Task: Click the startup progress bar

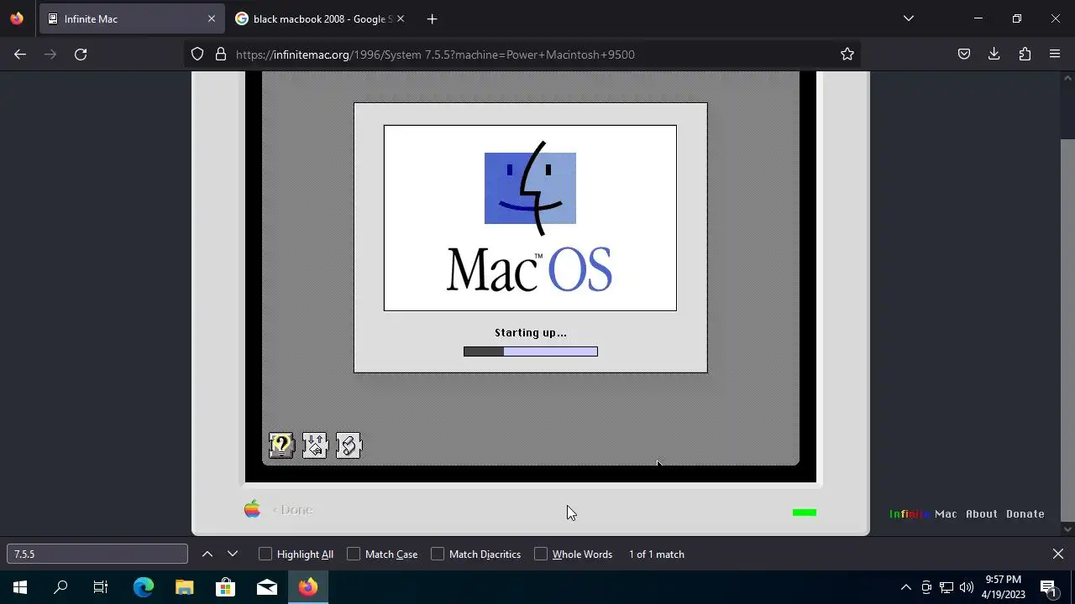Action: (x=531, y=351)
